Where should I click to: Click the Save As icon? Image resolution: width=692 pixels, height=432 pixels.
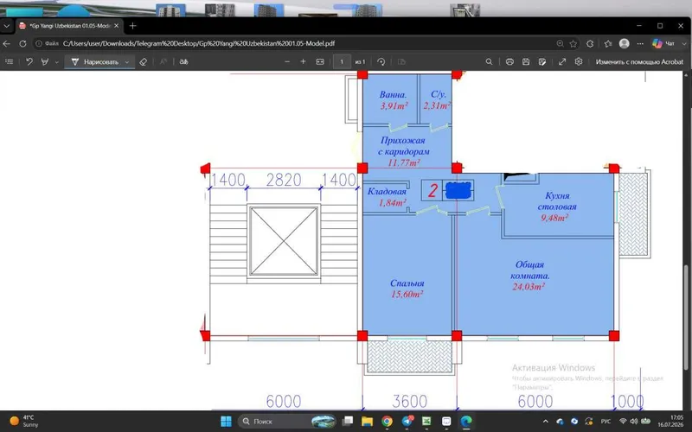click(x=542, y=62)
